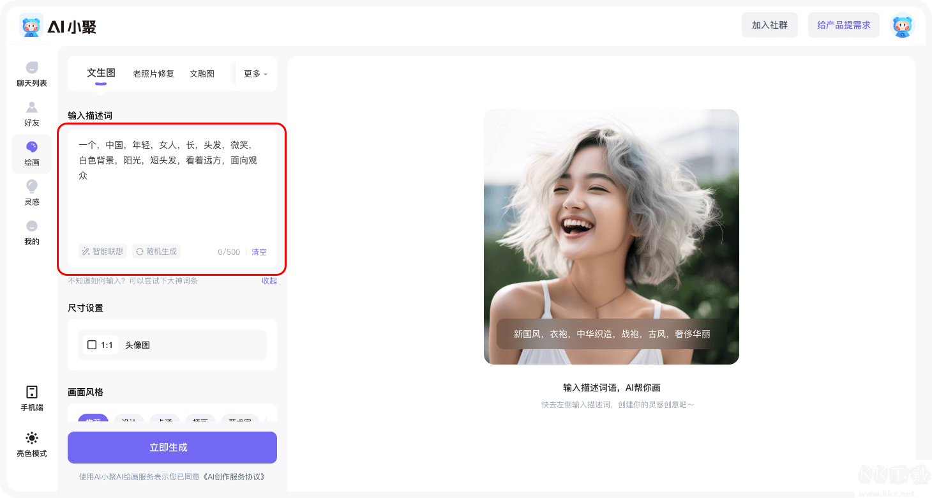Screen dimensions: 932x498
Task: Click the 绘画 icon in the sidebar
Action: (31, 153)
